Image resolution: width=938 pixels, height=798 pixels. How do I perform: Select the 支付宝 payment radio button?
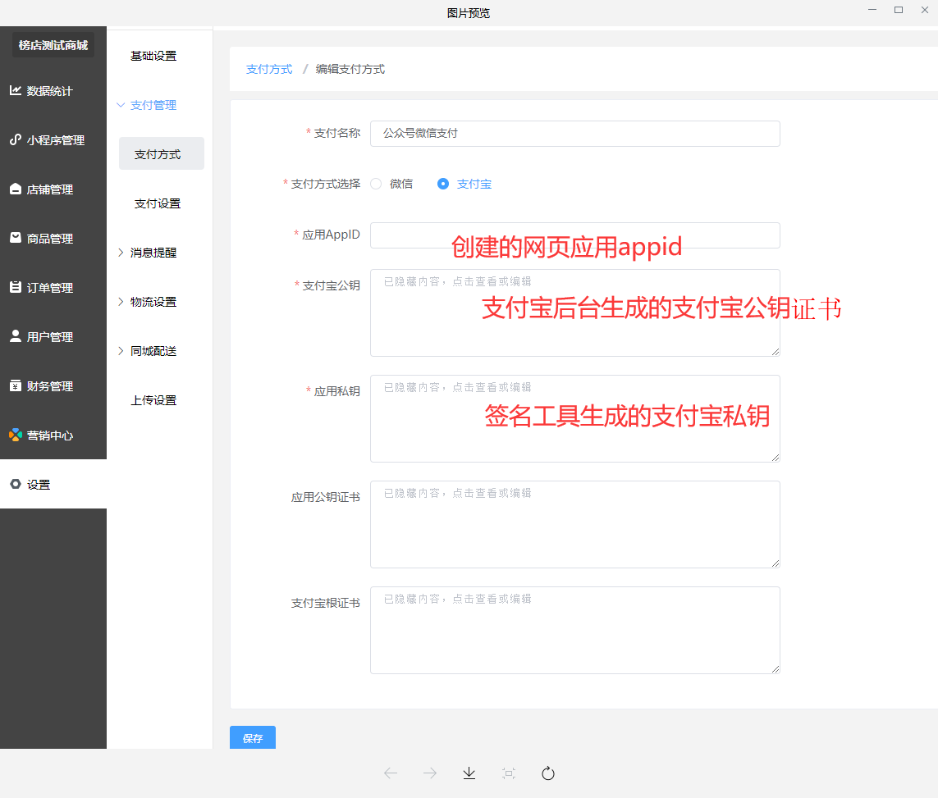coord(443,184)
